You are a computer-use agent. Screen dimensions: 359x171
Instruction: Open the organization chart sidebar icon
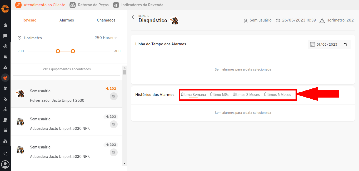[x=5, y=141]
